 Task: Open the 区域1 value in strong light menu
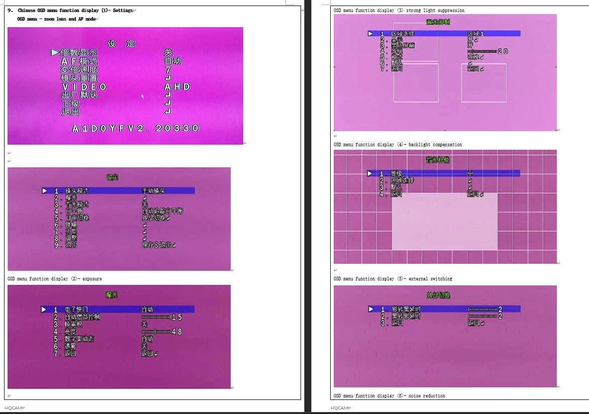tap(475, 34)
